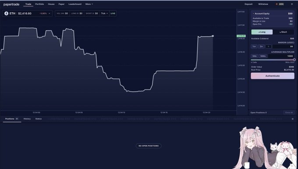The image size is (298, 169).
Task: Click the ½x margin preset
Action: point(254,46)
